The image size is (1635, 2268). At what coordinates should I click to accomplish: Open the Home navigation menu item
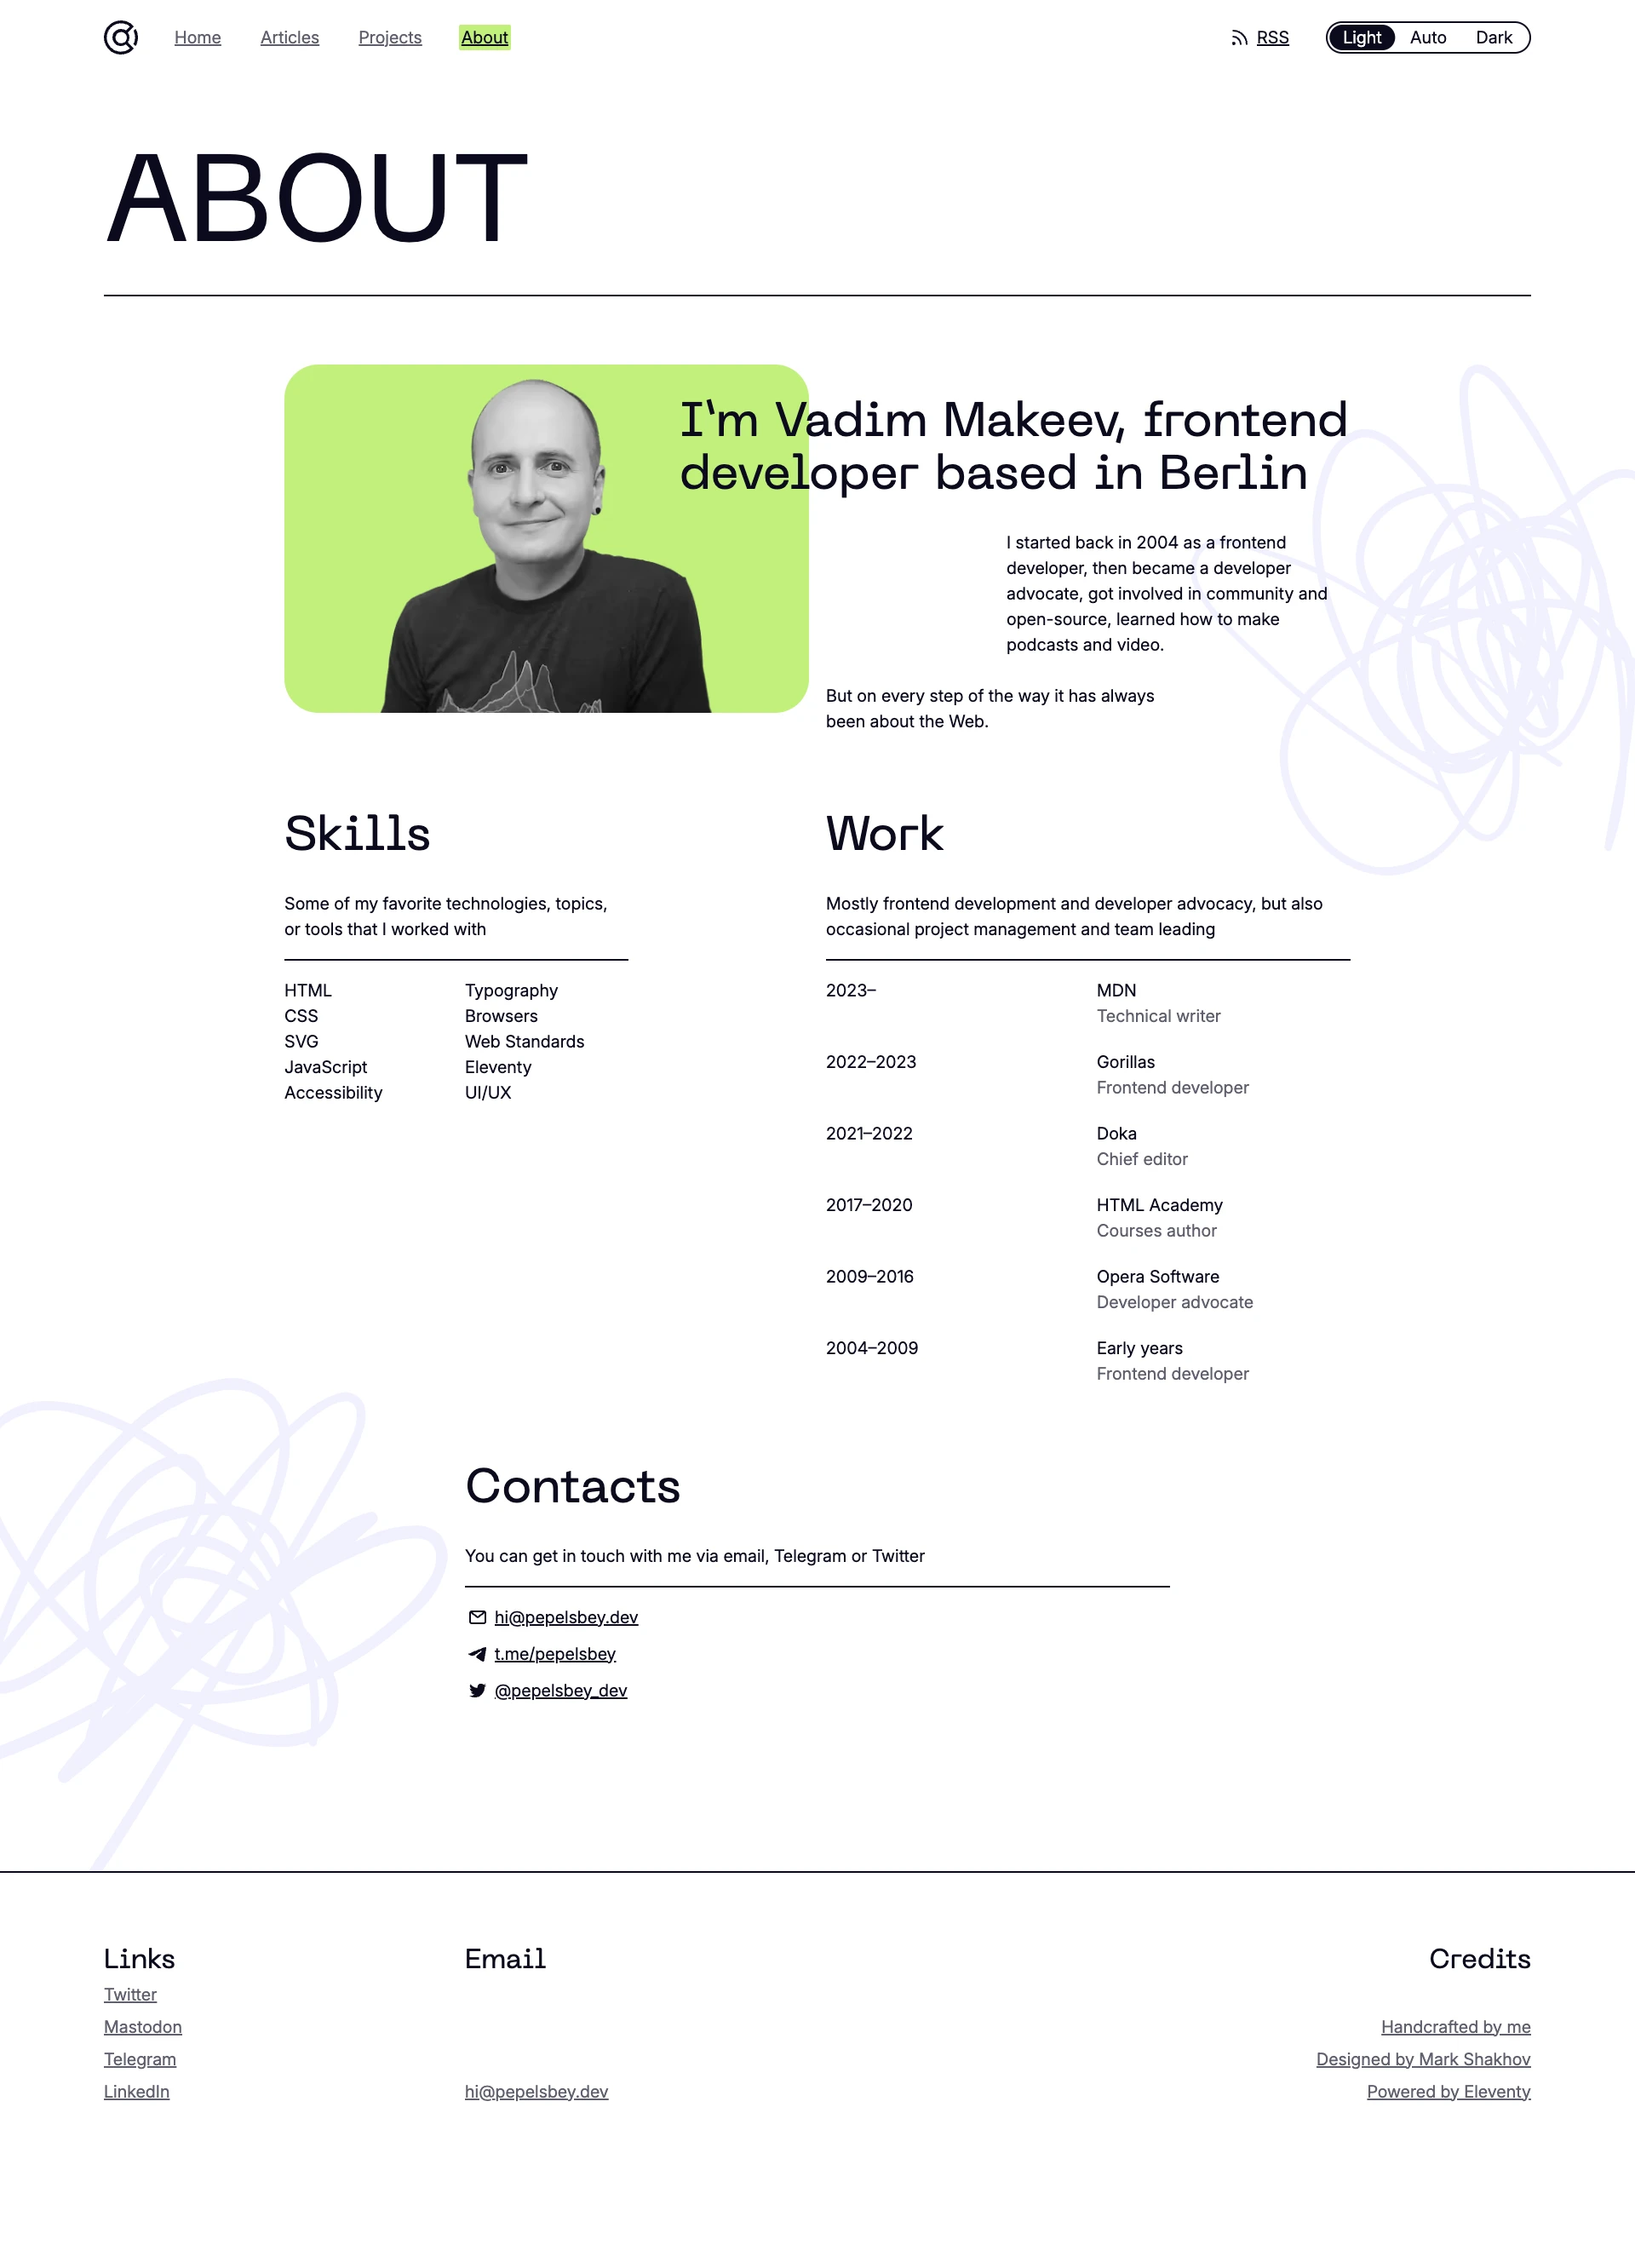click(x=197, y=37)
